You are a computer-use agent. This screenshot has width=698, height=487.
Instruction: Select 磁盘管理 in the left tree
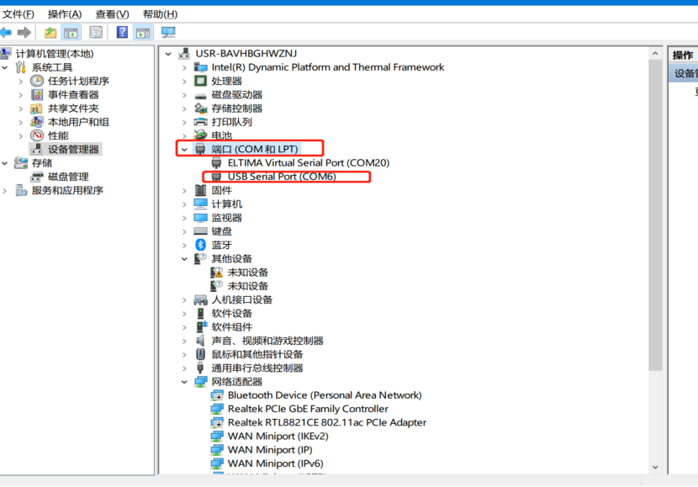tap(67, 177)
